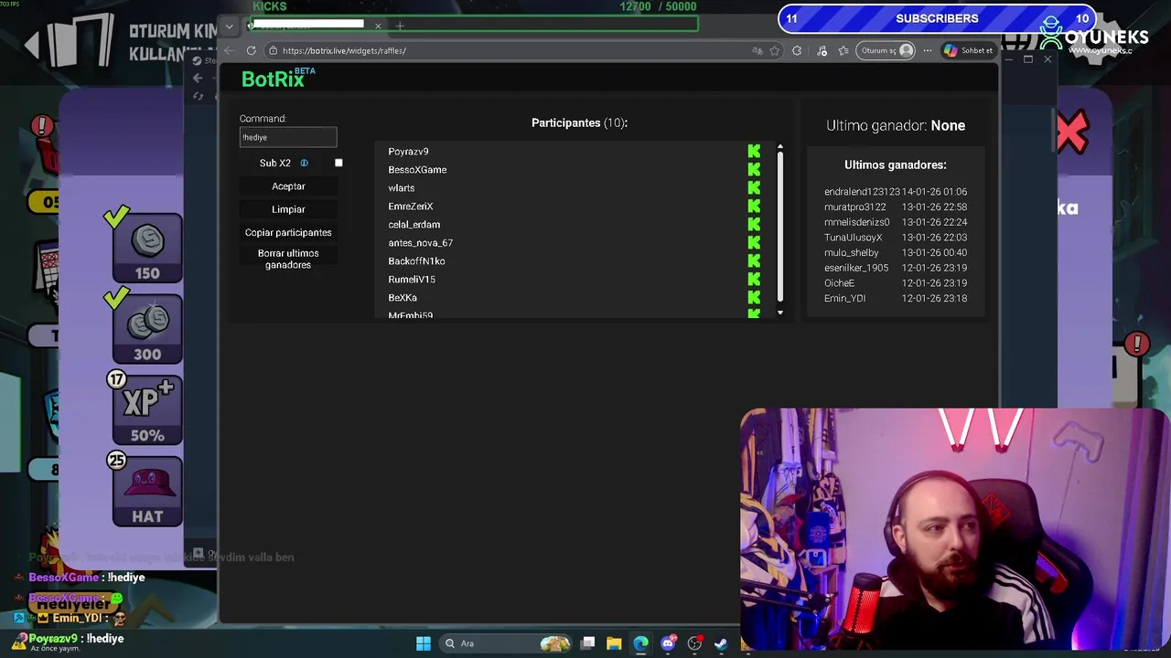Click the Kick icon beside BeXKa

pyautogui.click(x=754, y=298)
